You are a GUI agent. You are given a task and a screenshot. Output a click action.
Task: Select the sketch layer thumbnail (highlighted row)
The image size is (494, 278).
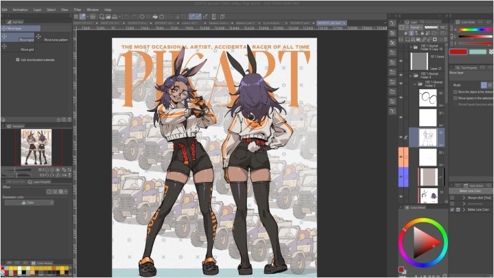(x=427, y=137)
